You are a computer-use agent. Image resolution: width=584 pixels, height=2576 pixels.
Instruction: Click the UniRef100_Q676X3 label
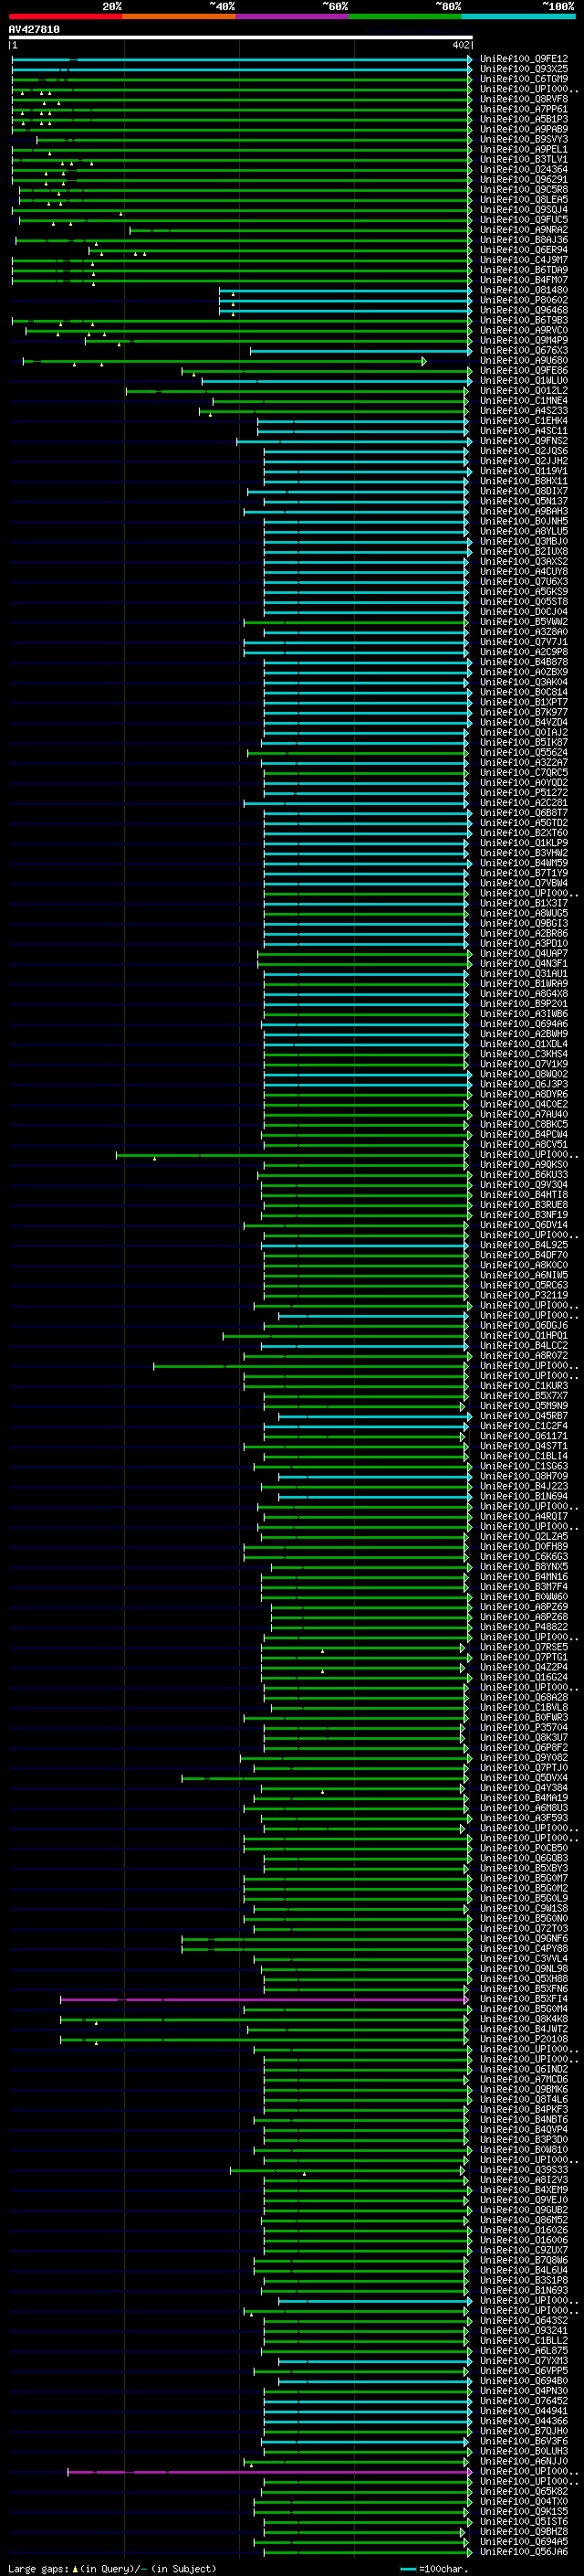524,351
